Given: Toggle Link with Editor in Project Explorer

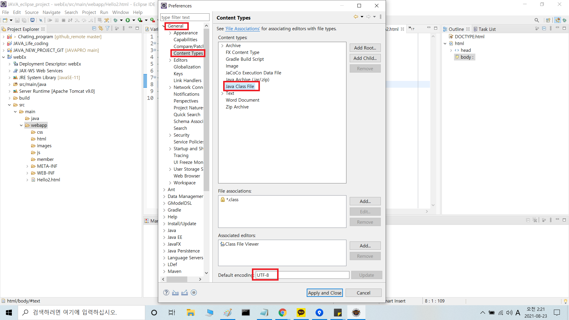Looking at the screenshot, I should [101, 28].
